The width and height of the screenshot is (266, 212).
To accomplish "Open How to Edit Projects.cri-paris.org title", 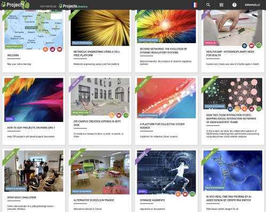I will pyautogui.click(x=31, y=128).
